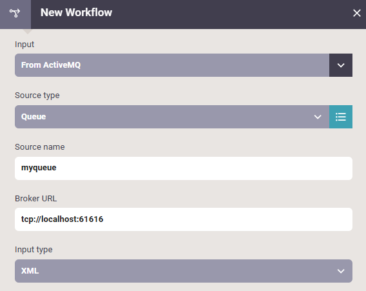The width and height of the screenshot is (366, 291).
Task: Expand the Queue chevron in Source type
Action: [318, 117]
